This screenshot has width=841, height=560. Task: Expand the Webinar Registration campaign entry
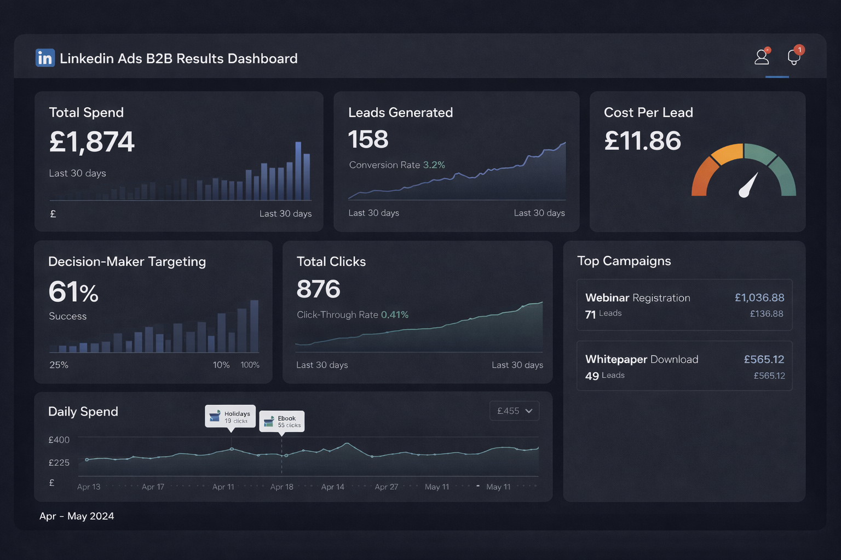tap(684, 305)
